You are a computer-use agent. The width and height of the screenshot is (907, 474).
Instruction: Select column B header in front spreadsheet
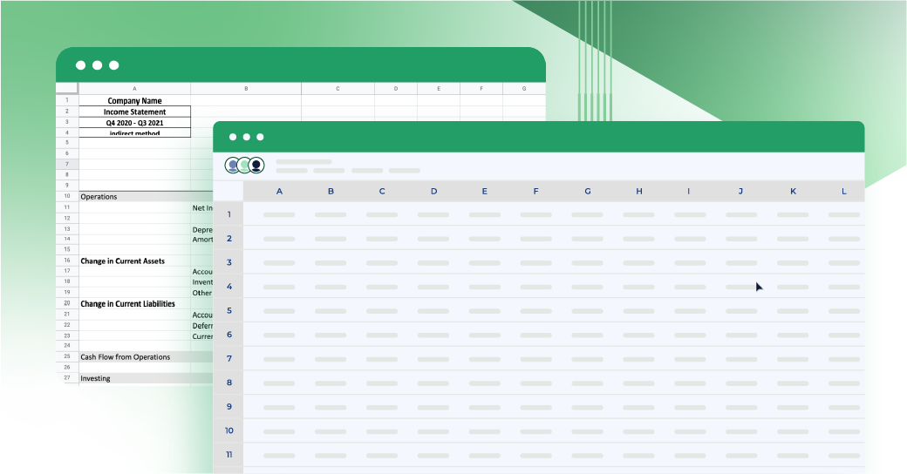331,192
